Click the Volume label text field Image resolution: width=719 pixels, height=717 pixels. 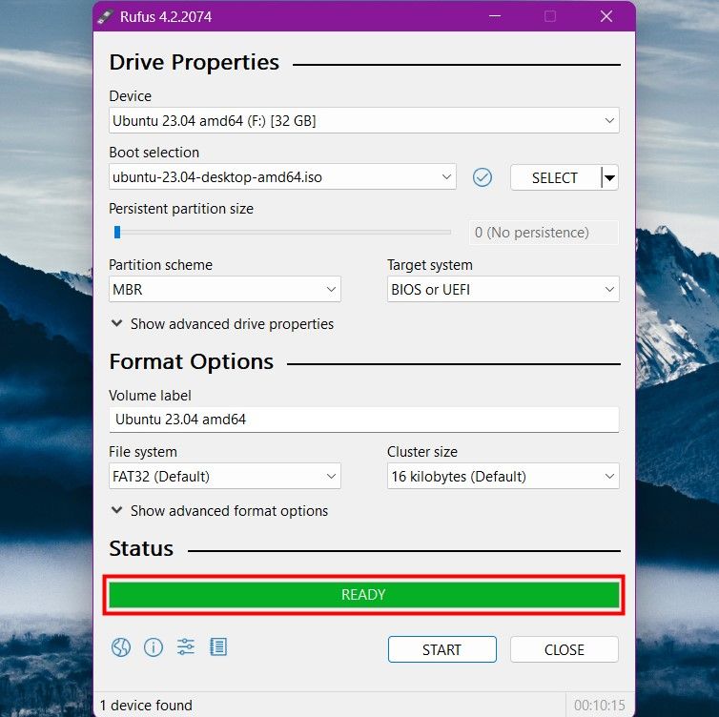coord(363,420)
